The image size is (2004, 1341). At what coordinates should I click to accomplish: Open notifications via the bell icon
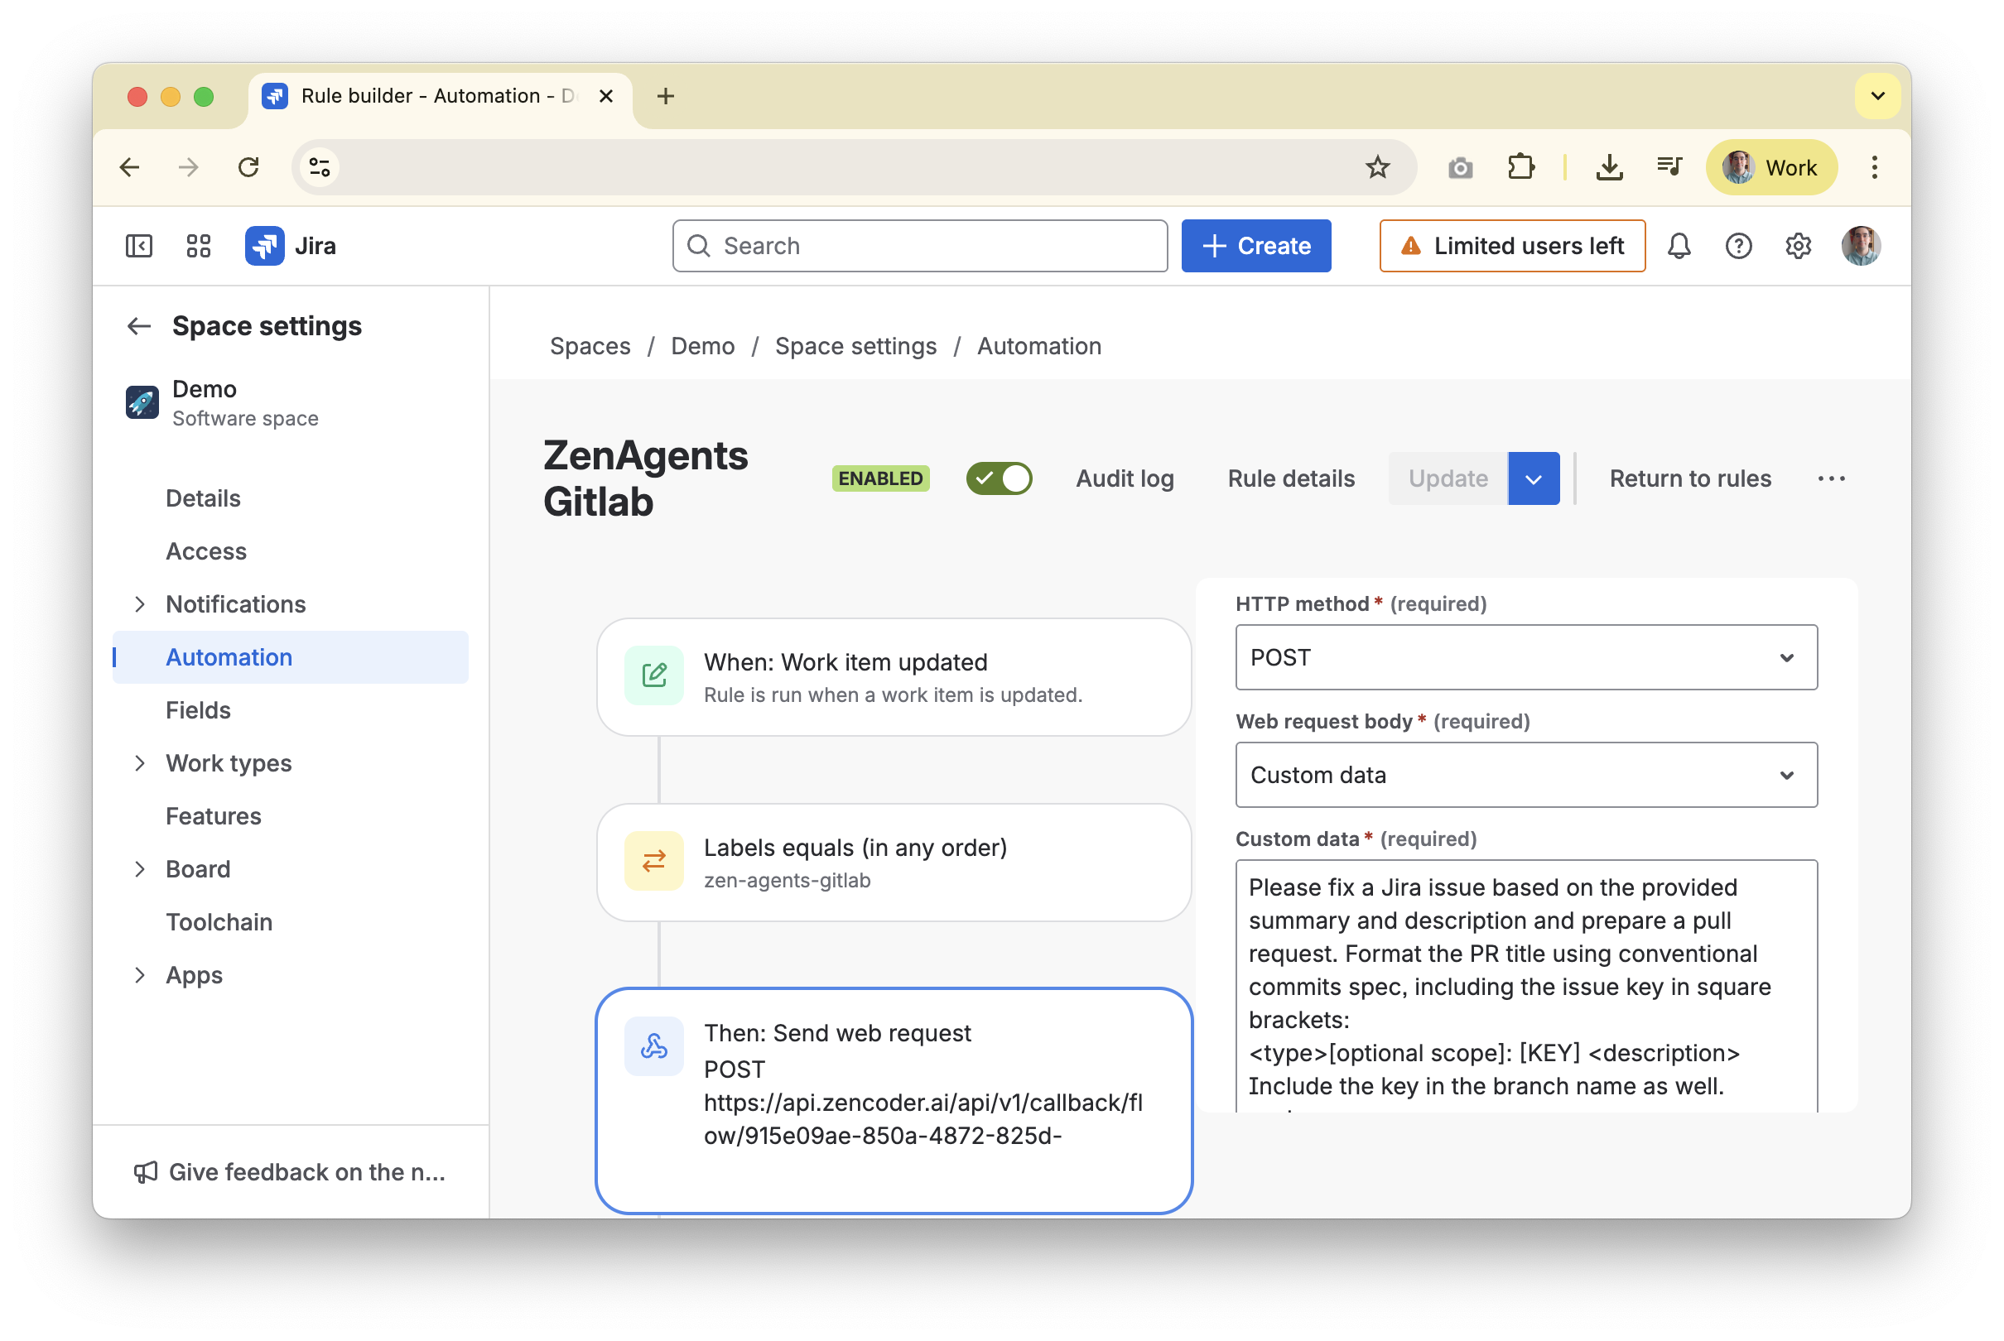[x=1679, y=246]
